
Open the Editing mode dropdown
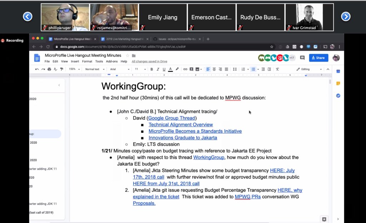[x=309, y=69]
